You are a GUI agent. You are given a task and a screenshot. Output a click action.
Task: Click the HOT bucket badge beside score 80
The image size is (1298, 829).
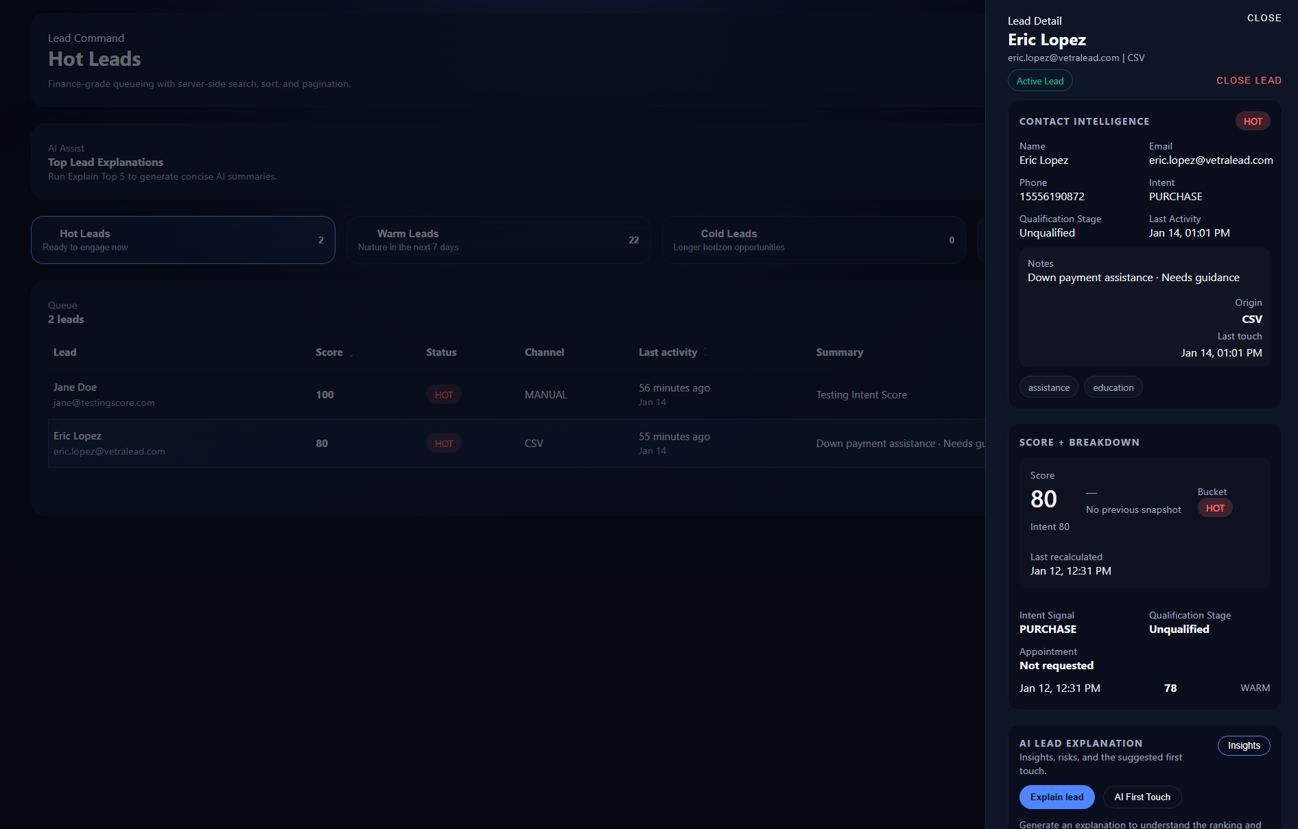pyautogui.click(x=1214, y=508)
